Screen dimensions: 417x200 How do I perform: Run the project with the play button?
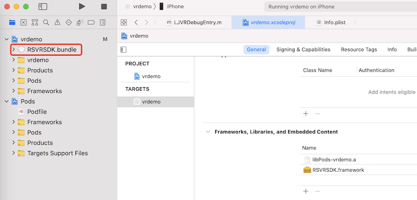(x=82, y=6)
